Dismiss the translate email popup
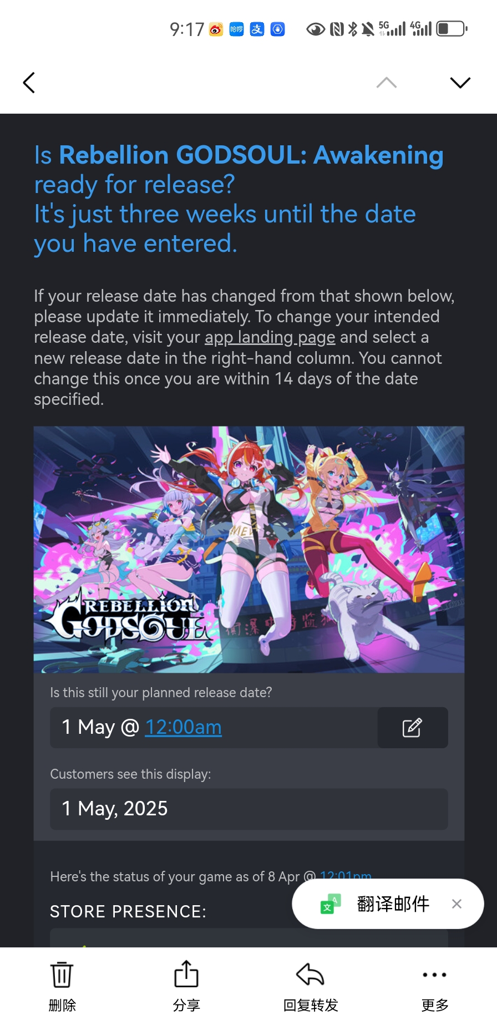Screen dimensions: 497x1025 [457, 904]
